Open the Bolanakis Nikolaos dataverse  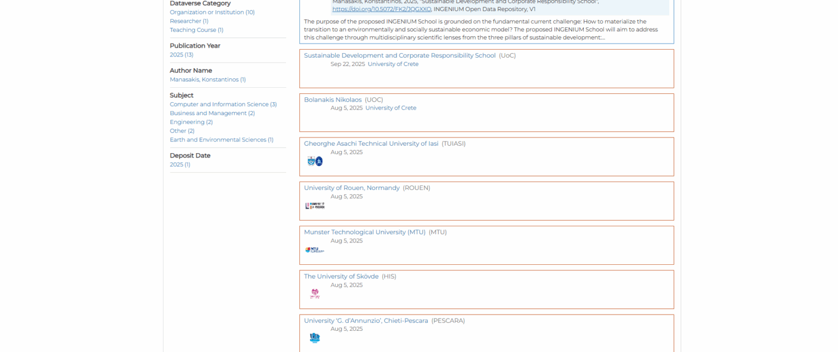pos(332,99)
